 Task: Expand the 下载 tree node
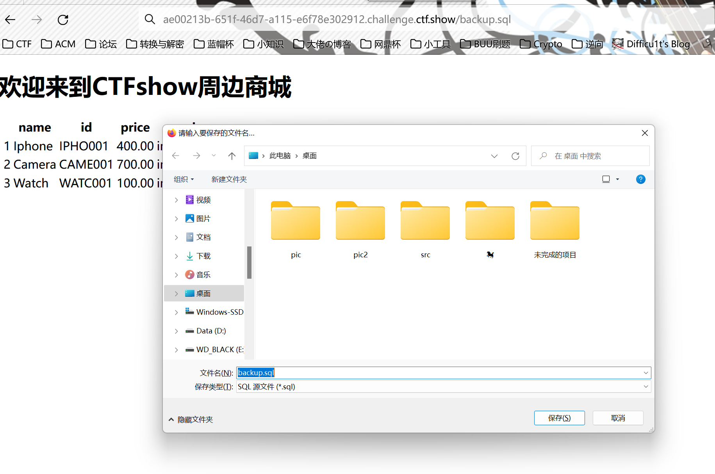pyautogui.click(x=177, y=256)
